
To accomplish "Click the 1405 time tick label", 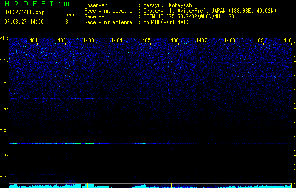I will pos(145,40).
